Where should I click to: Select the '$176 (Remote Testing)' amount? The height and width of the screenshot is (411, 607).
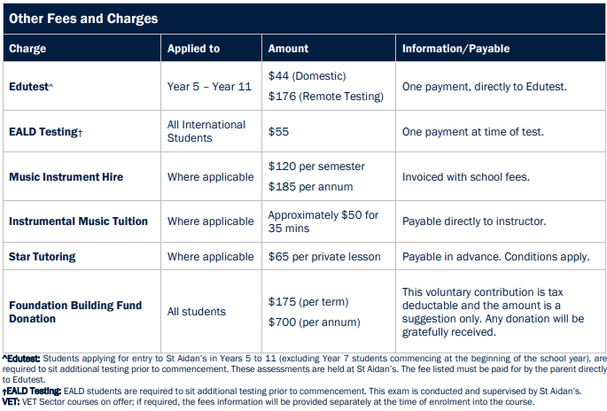pos(325,97)
